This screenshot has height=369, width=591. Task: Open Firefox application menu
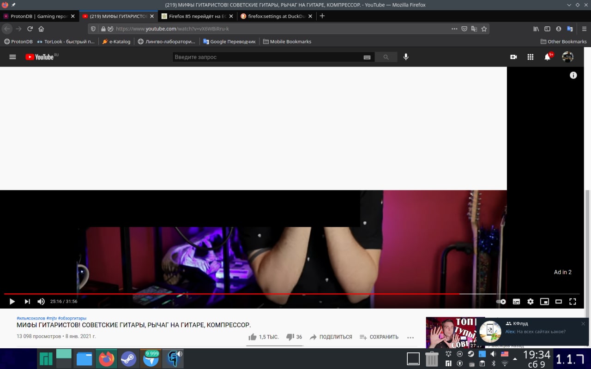(x=584, y=29)
